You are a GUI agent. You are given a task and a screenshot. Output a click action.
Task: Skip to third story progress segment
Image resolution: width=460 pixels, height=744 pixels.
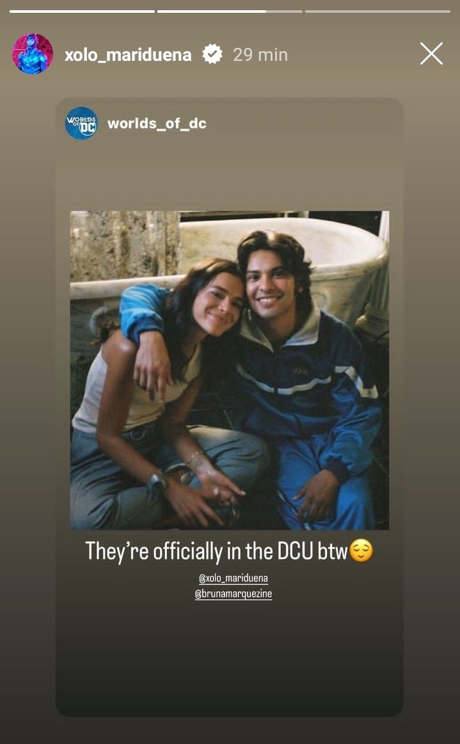[x=377, y=12]
